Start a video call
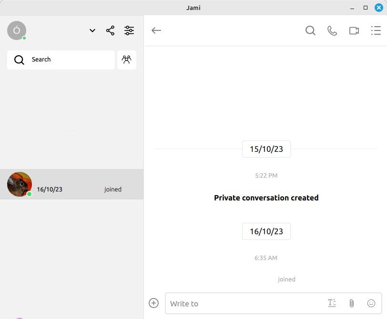The width and height of the screenshot is (387, 319). 354,31
